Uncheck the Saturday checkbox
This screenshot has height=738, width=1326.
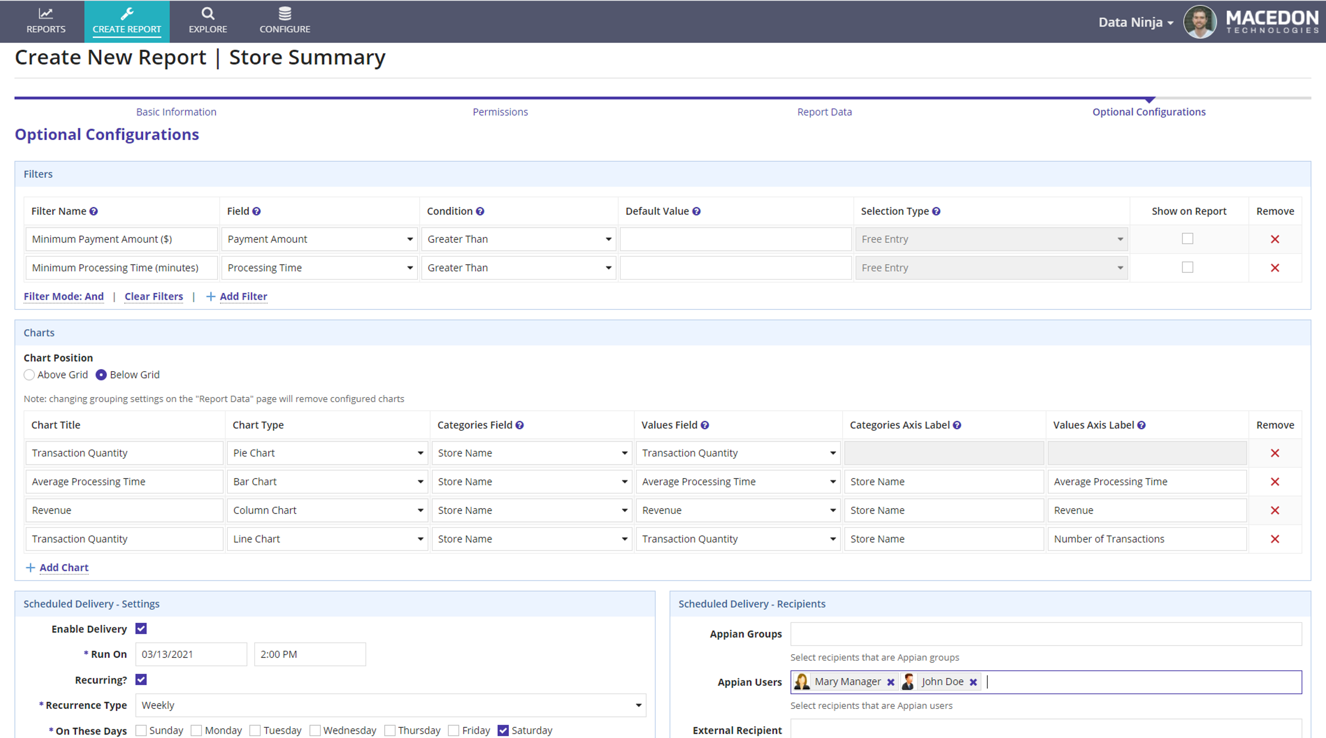pyautogui.click(x=503, y=730)
